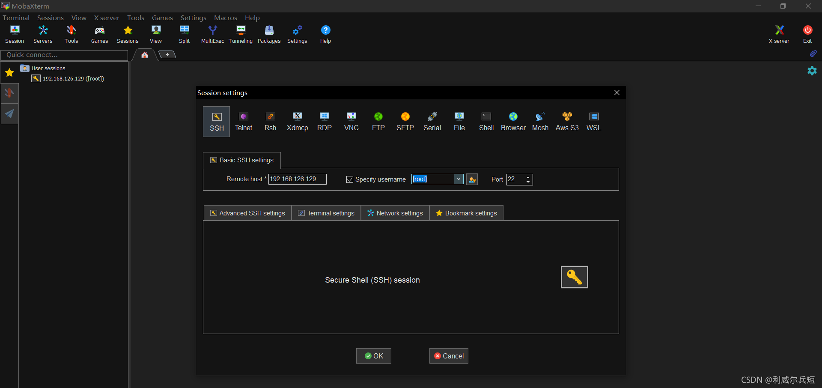Open the Terminal menu
Image resolution: width=822 pixels, height=388 pixels.
[x=16, y=18]
